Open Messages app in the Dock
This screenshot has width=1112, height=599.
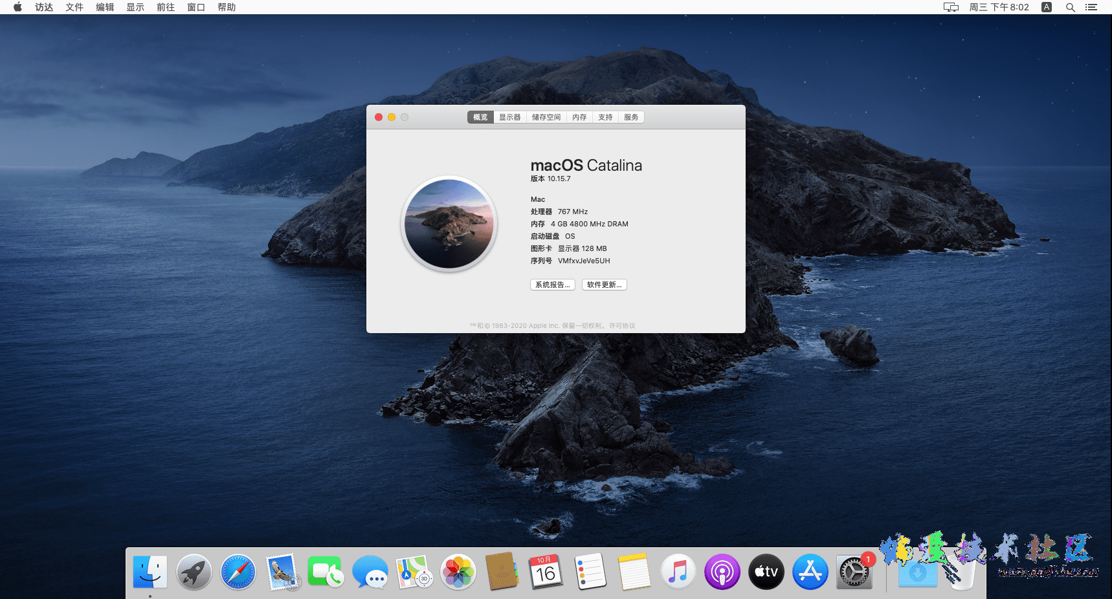[x=370, y=572]
